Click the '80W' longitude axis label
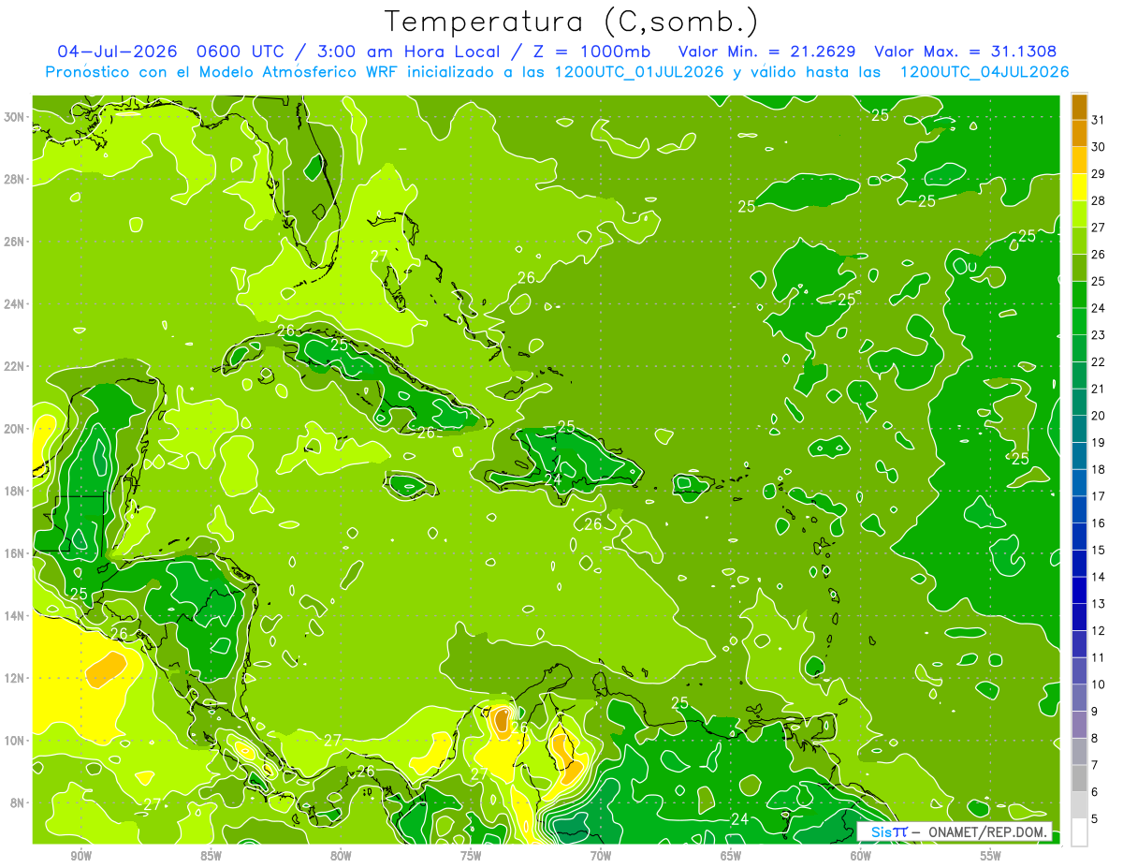 (341, 856)
